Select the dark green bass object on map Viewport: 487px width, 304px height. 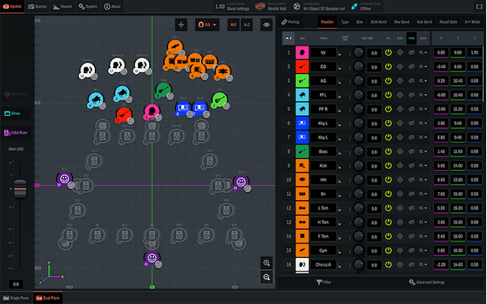click(163, 90)
